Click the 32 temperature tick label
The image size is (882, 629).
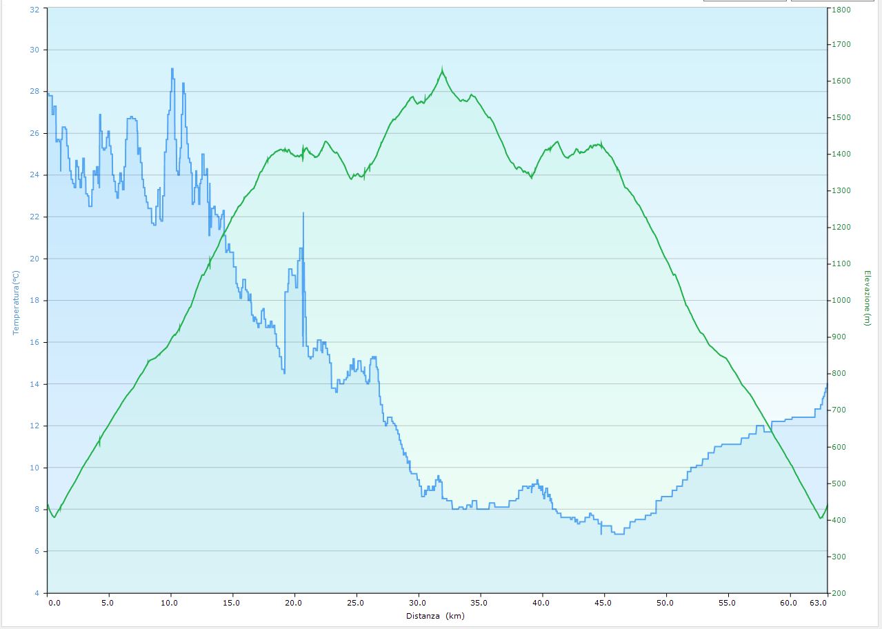pyautogui.click(x=34, y=10)
